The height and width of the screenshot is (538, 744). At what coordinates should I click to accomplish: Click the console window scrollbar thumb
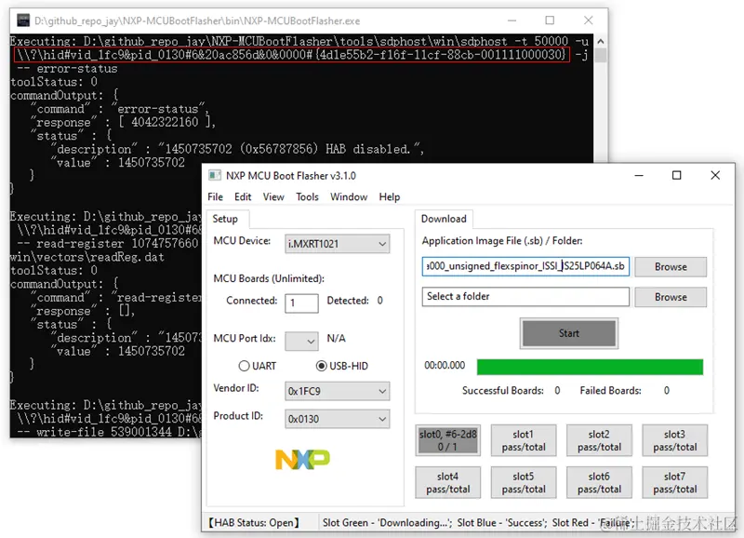click(x=600, y=55)
